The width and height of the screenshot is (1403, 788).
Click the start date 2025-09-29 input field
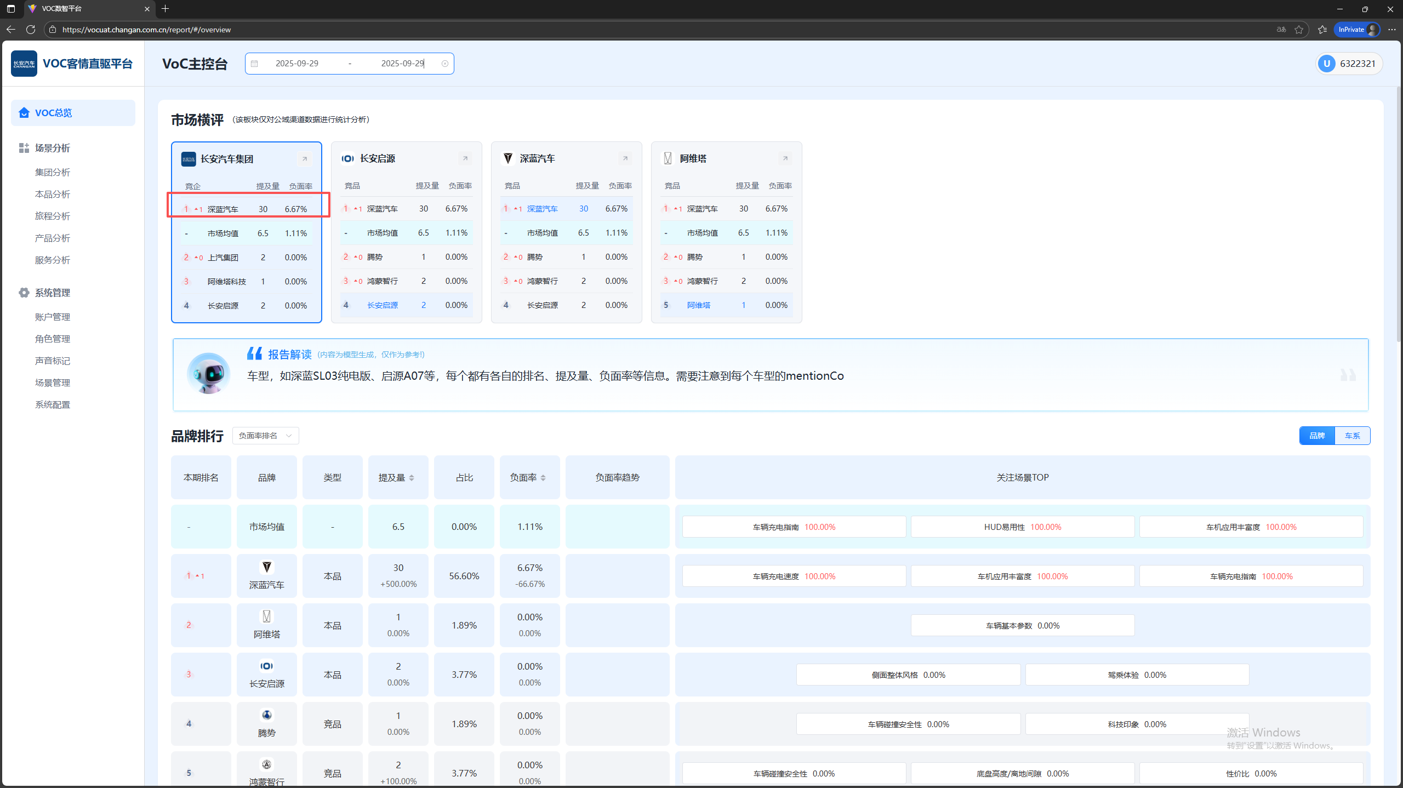point(297,64)
